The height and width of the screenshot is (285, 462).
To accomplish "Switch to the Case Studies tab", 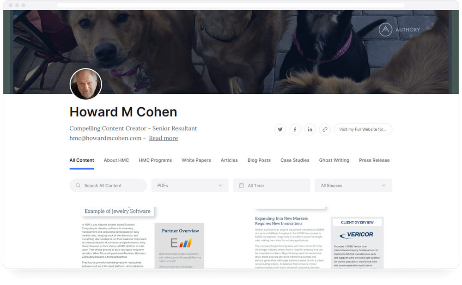I will point(295,160).
